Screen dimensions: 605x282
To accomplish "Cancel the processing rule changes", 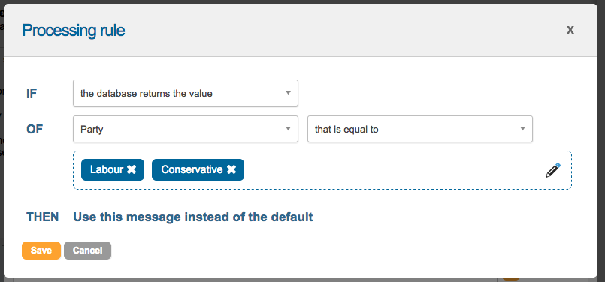I will [88, 250].
